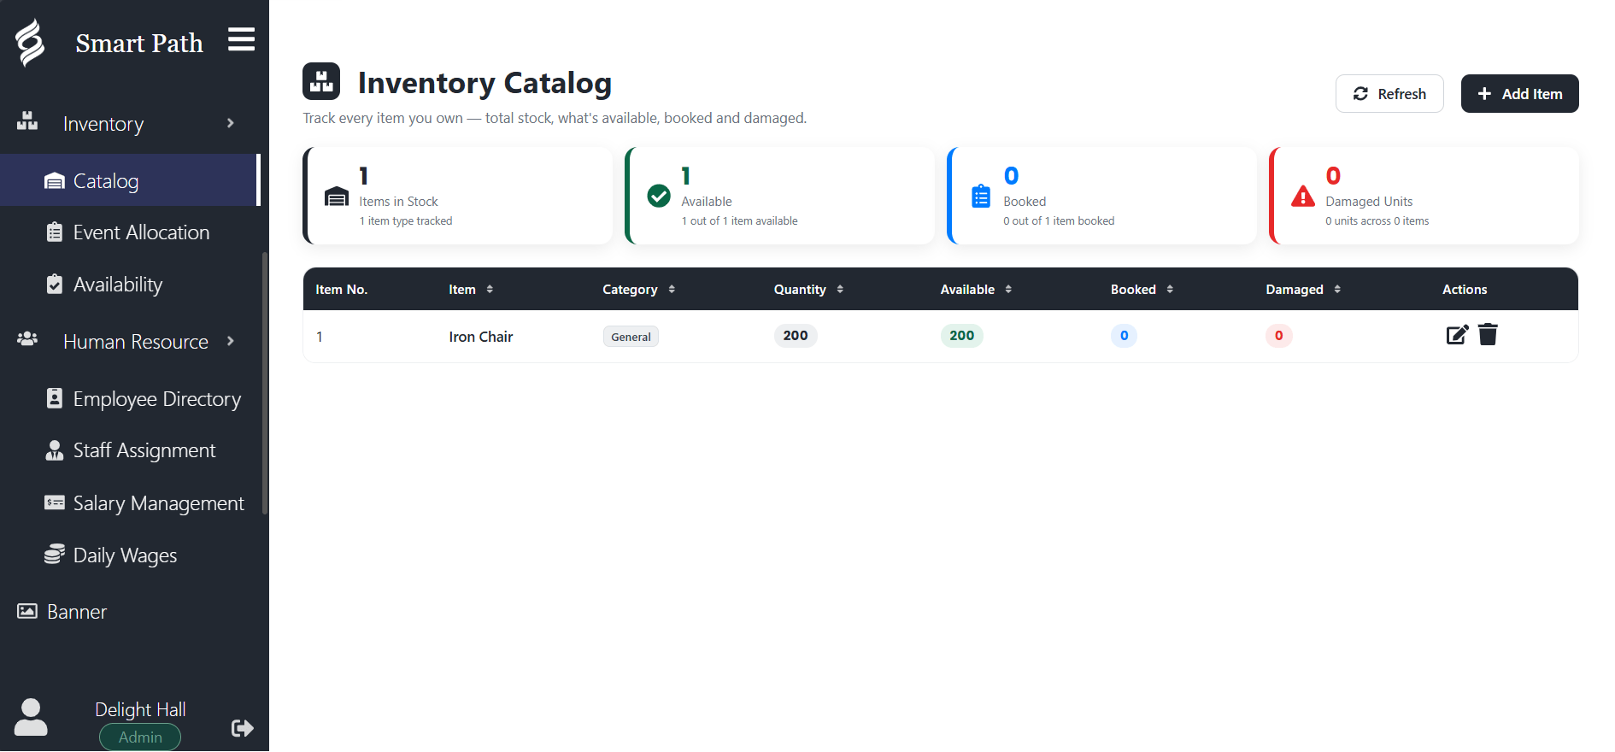Select the Available summary card
1615x752 pixels.
point(780,196)
